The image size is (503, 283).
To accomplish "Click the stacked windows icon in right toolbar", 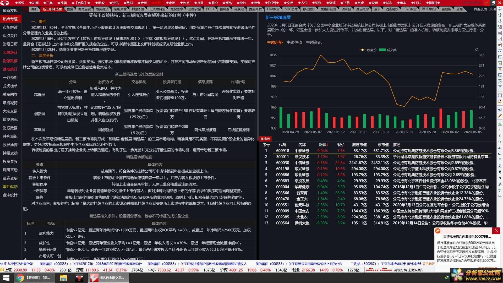I will (500, 51).
